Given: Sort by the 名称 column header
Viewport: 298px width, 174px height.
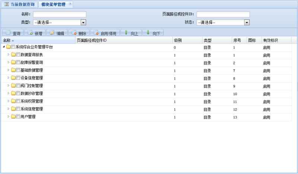Looking at the screenshot, I should click(38, 40).
